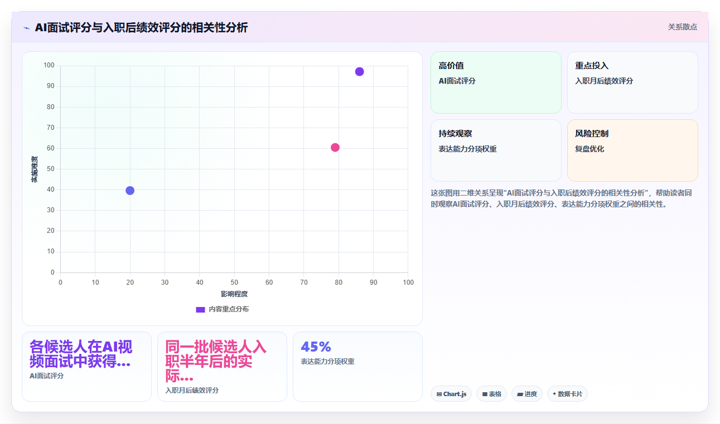Viewport: 720px width, 424px height.
Task: Click 表达能力分项权重 in 持续观察 card
Action: (468, 149)
